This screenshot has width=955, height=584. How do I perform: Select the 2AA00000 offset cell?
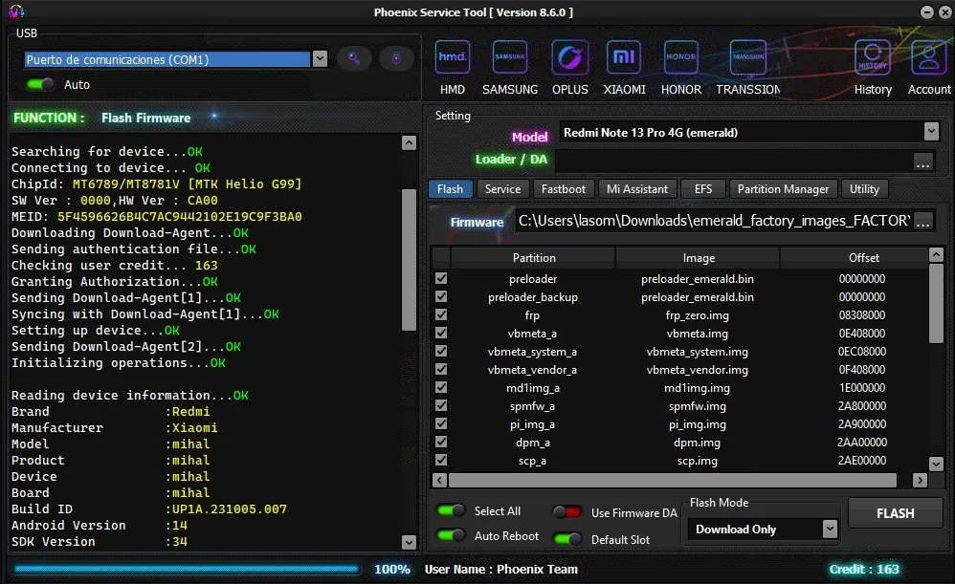(x=862, y=443)
